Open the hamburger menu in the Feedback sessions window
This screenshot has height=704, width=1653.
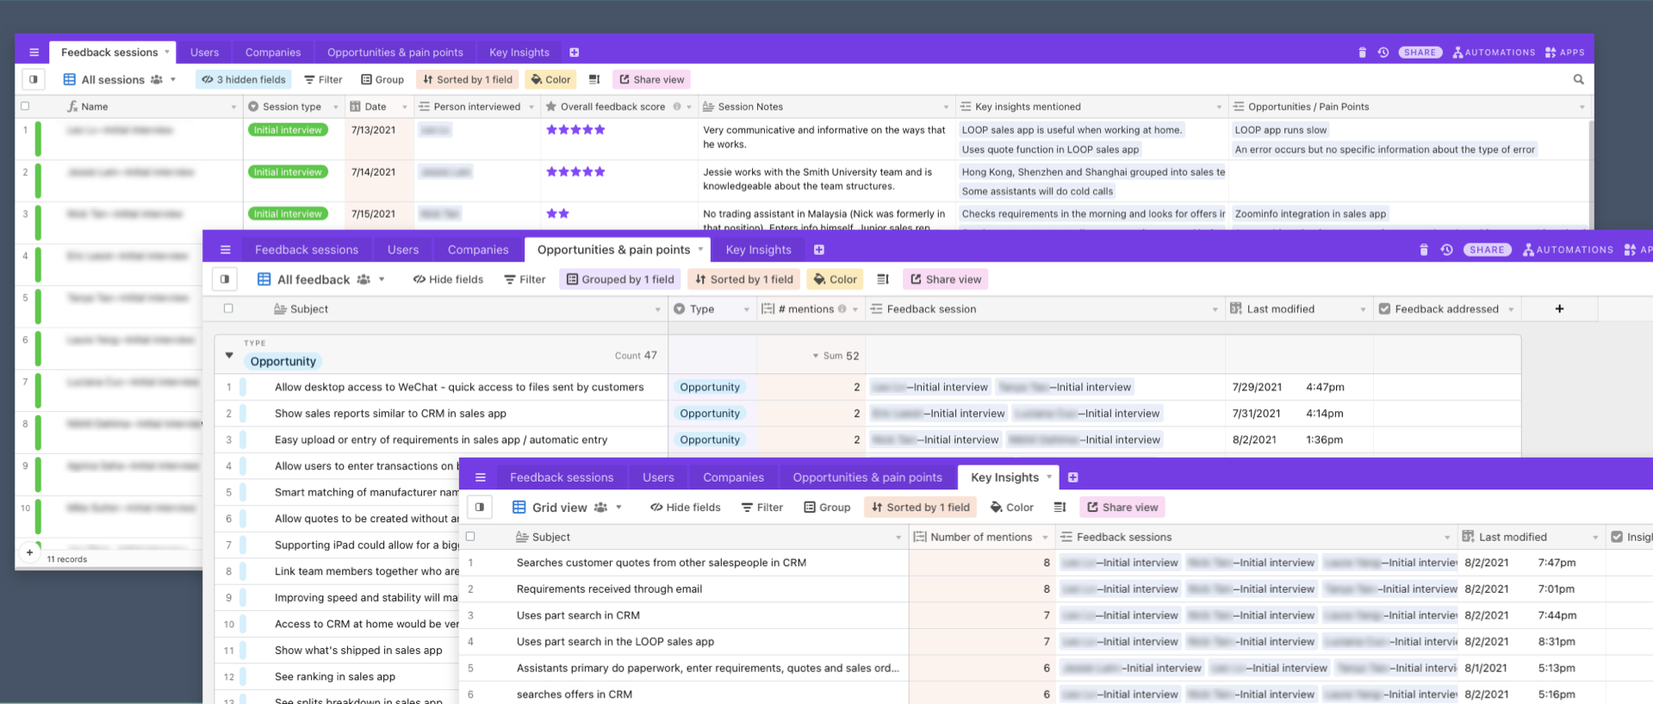(x=34, y=53)
